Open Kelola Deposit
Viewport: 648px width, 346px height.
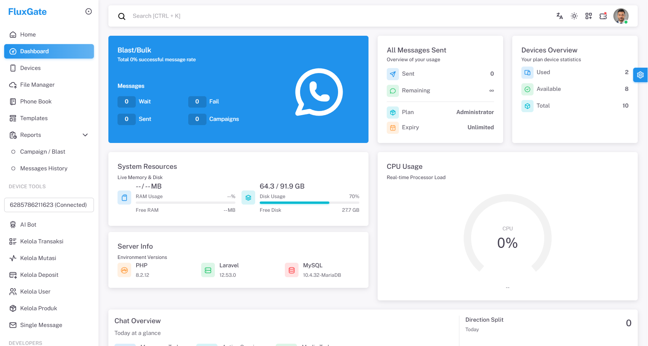coord(49,275)
